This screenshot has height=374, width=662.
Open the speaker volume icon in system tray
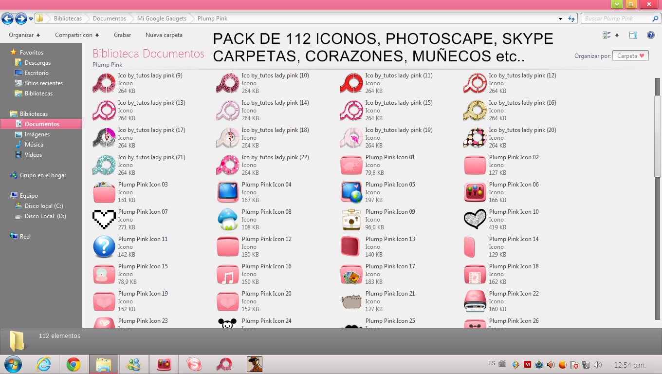597,364
